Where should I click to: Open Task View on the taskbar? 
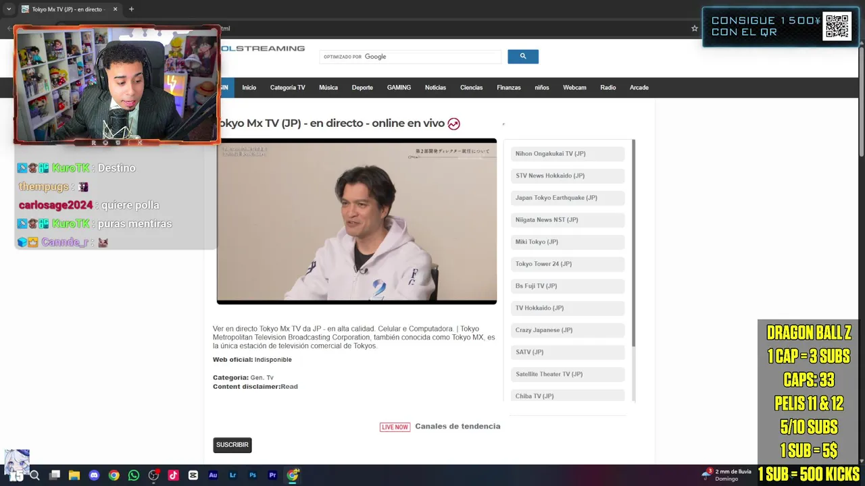click(55, 475)
